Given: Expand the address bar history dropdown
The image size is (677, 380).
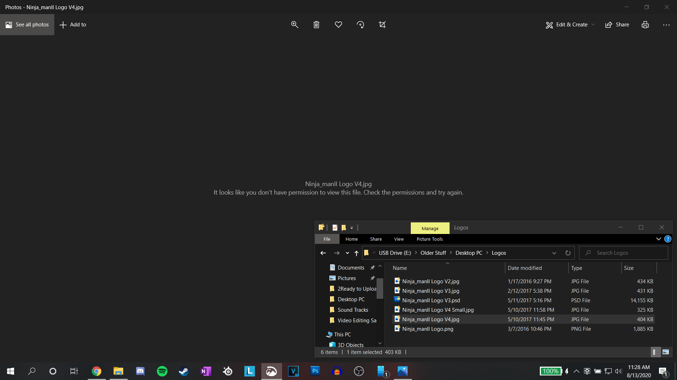Looking at the screenshot, I should [554, 253].
